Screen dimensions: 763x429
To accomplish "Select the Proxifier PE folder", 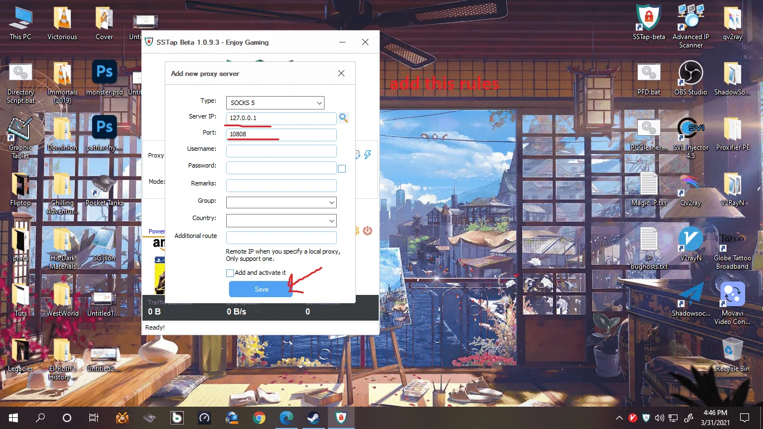I will point(732,134).
